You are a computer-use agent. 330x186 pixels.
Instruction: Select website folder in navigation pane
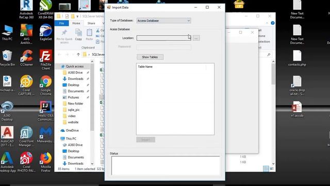tap(73, 122)
